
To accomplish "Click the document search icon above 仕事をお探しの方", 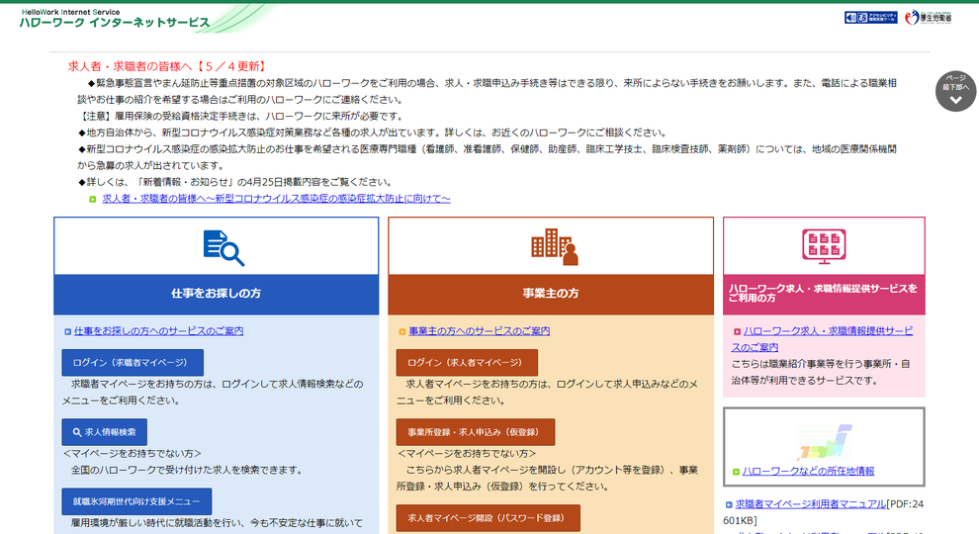I will click(x=222, y=248).
